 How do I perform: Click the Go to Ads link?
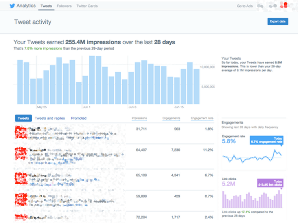[x=244, y=6]
